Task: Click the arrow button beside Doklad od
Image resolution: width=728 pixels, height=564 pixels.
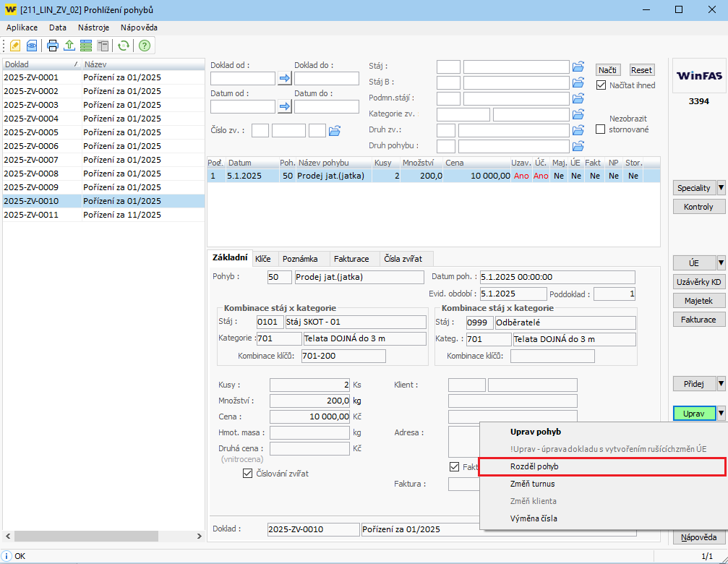Action: 284,79
